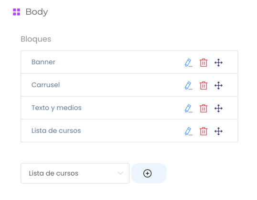Select the Banner row label
The width and height of the screenshot is (257, 200).
click(43, 62)
